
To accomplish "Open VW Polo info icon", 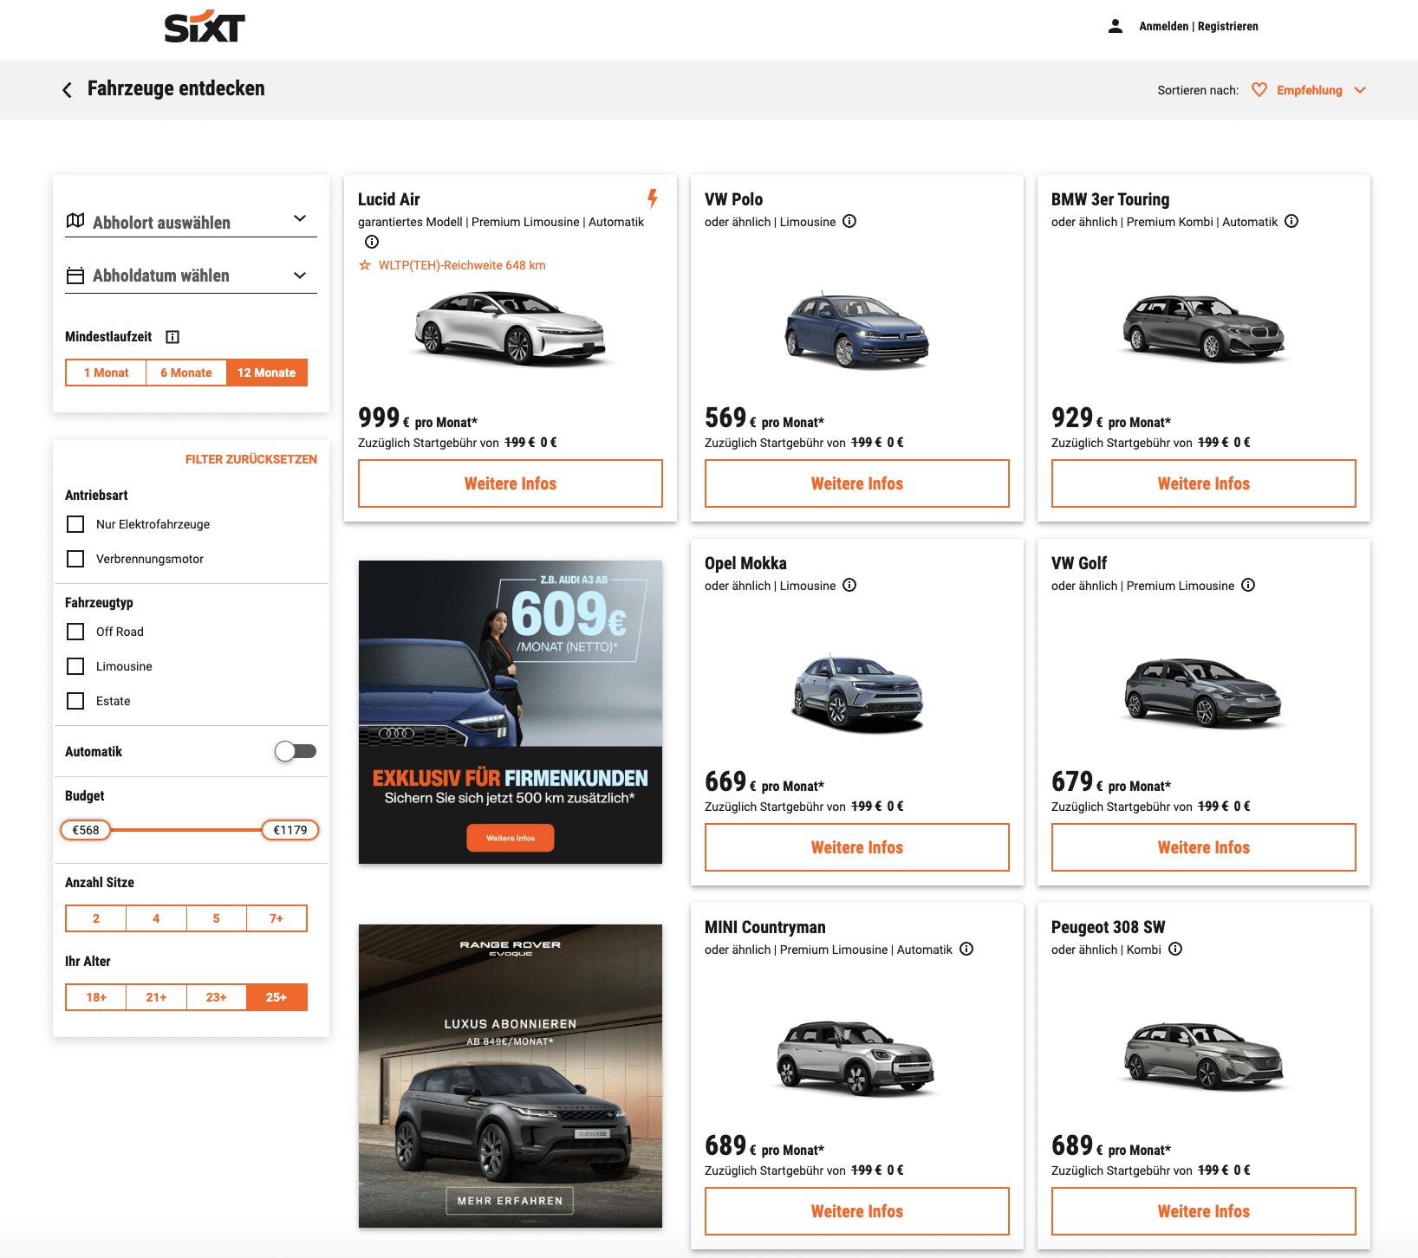I will point(849,221).
